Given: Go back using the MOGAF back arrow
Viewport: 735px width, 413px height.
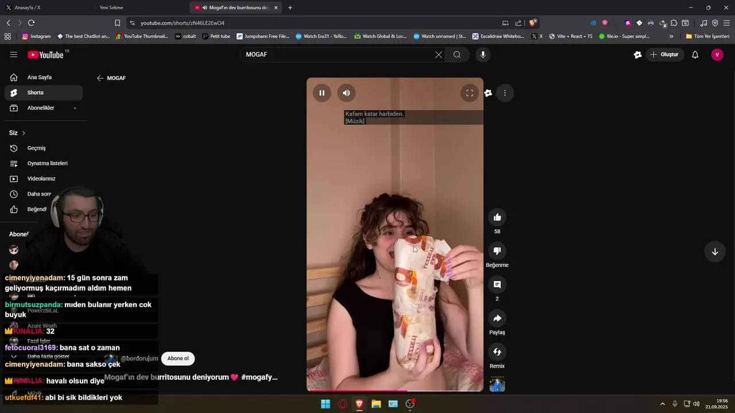Looking at the screenshot, I should coord(100,78).
